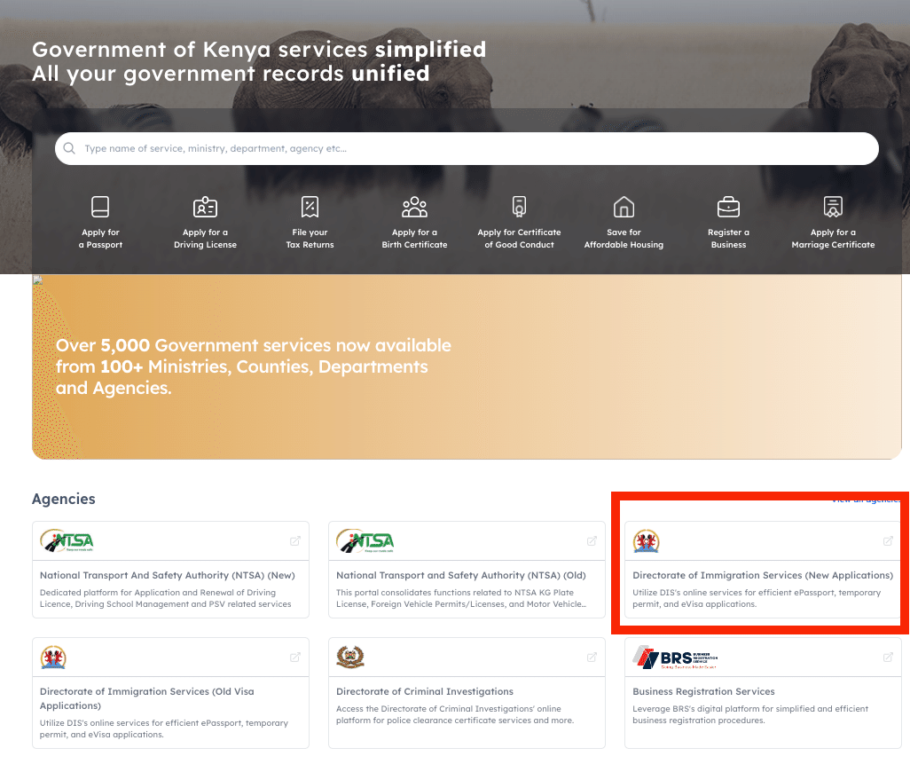Open external link icon on Immigration (Old Visa) card
This screenshot has width=910, height=764.
295,658
